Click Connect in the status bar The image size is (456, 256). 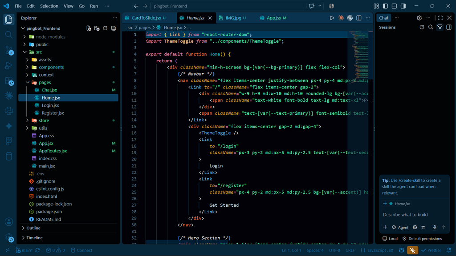click(82, 250)
